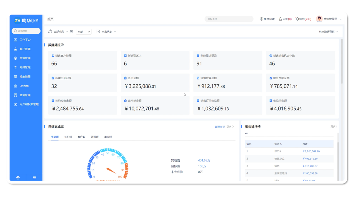Switch to the 签约额 tab
This screenshot has height=199, width=354.
[68, 137]
